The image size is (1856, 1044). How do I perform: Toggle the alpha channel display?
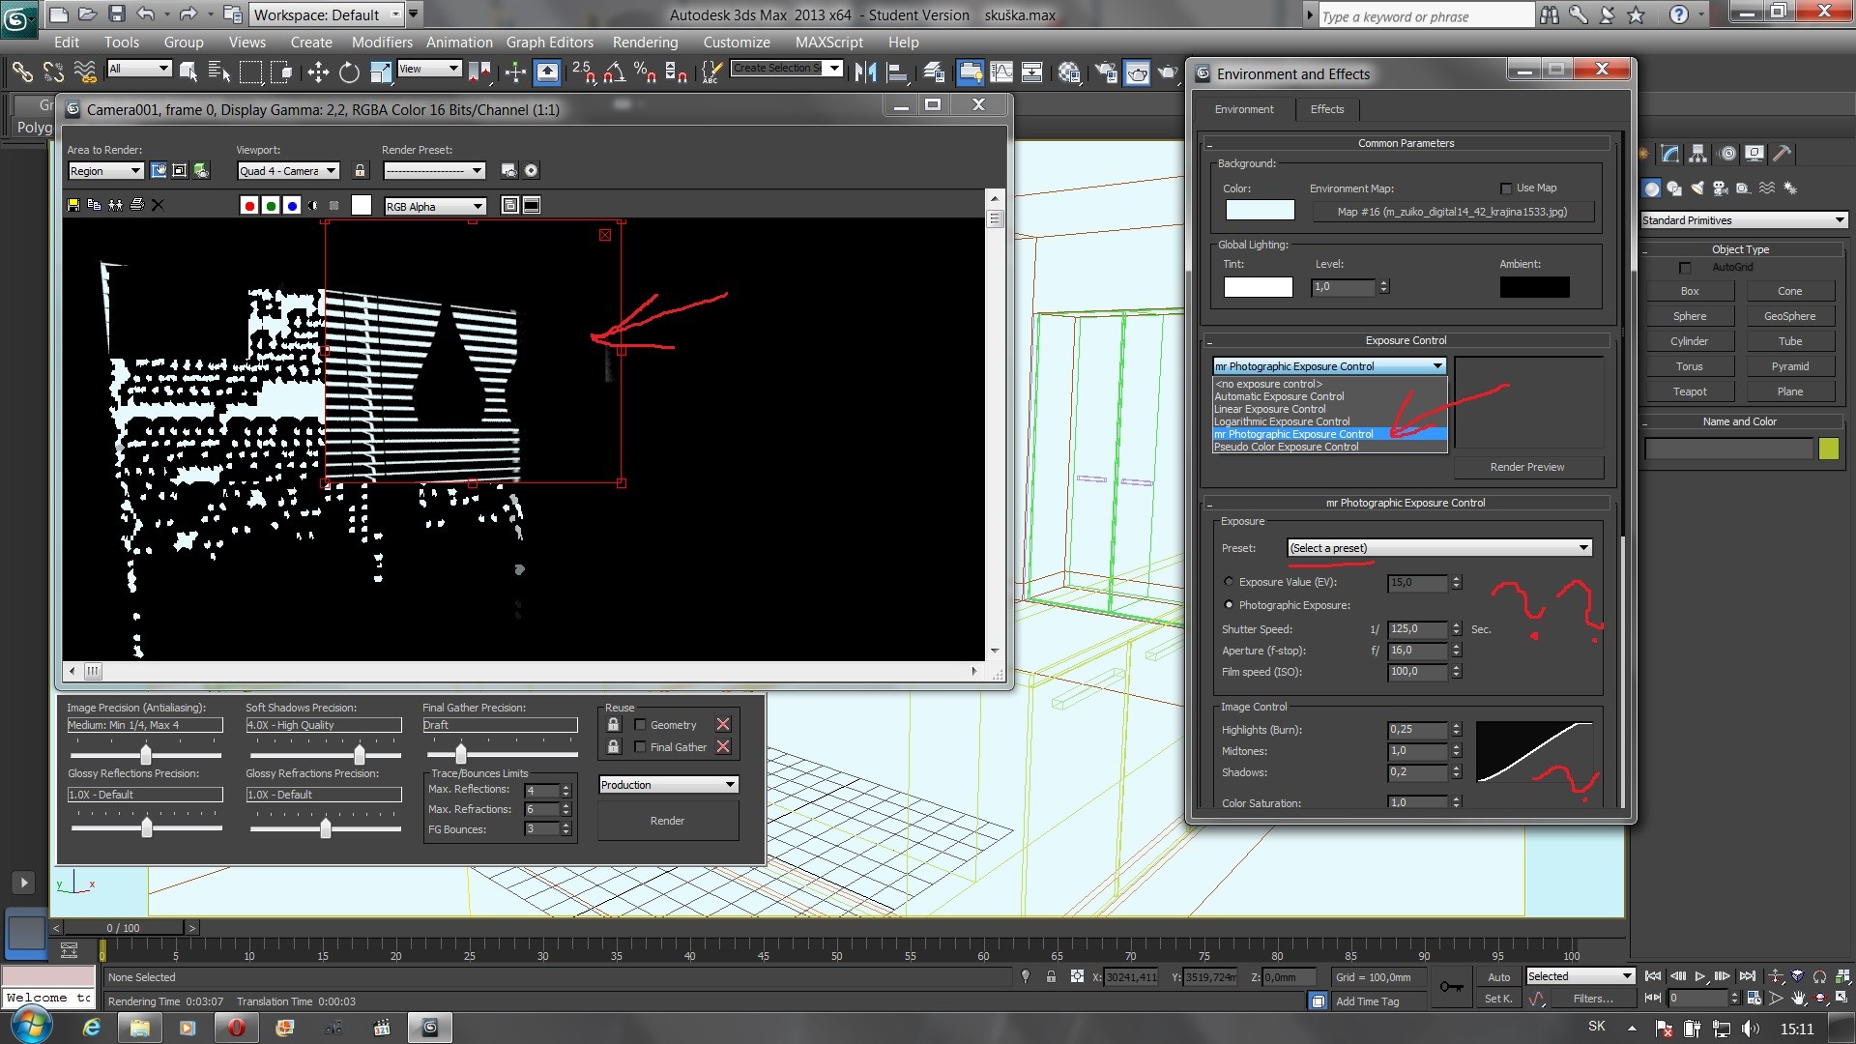click(313, 206)
